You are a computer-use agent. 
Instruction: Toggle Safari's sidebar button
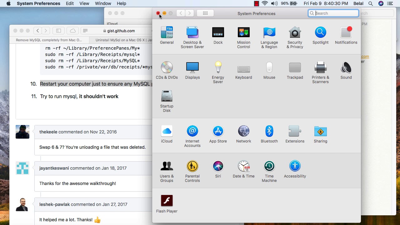pos(58,31)
